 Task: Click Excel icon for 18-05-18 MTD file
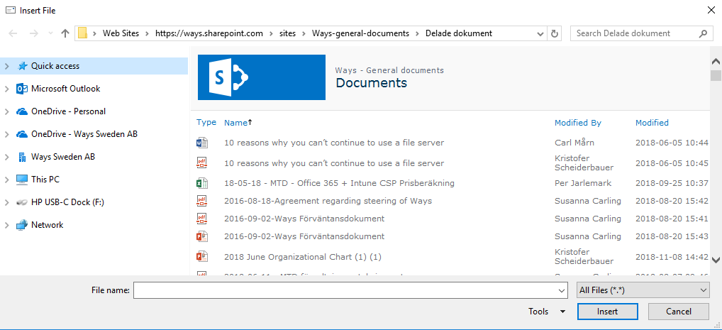tap(202, 183)
